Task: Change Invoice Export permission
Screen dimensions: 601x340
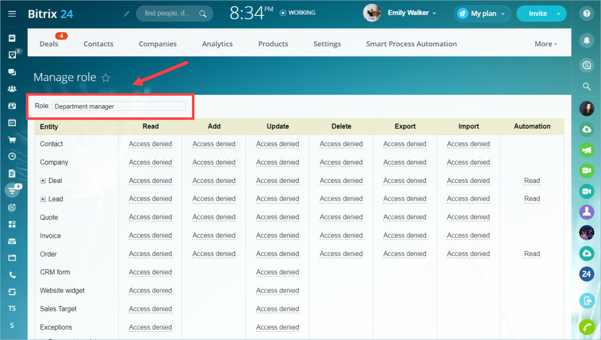Action: pos(405,235)
